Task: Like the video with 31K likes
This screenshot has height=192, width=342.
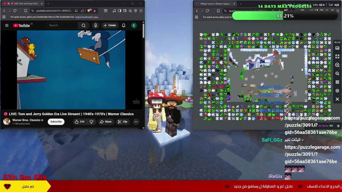Action: pyautogui.click(x=79, y=122)
